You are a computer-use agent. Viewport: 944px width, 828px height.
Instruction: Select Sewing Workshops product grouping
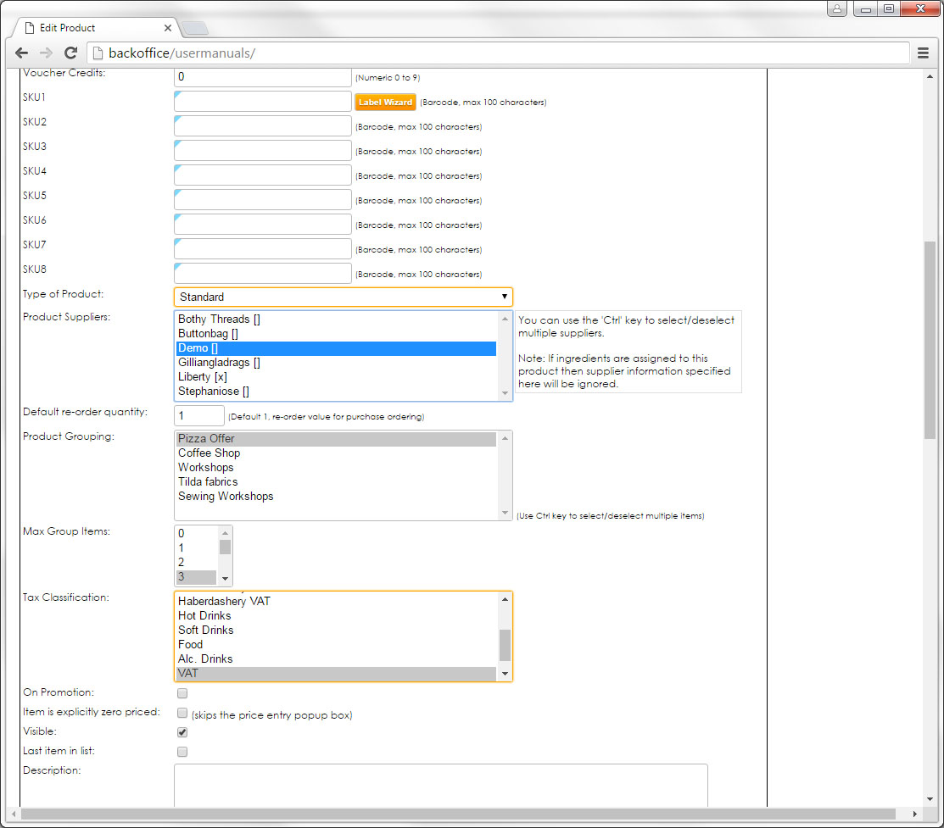[x=336, y=497]
